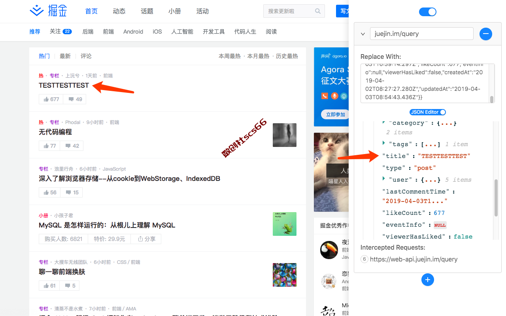Screen dimensions: 506x316
Task: Select the iOS category
Action: (157, 32)
